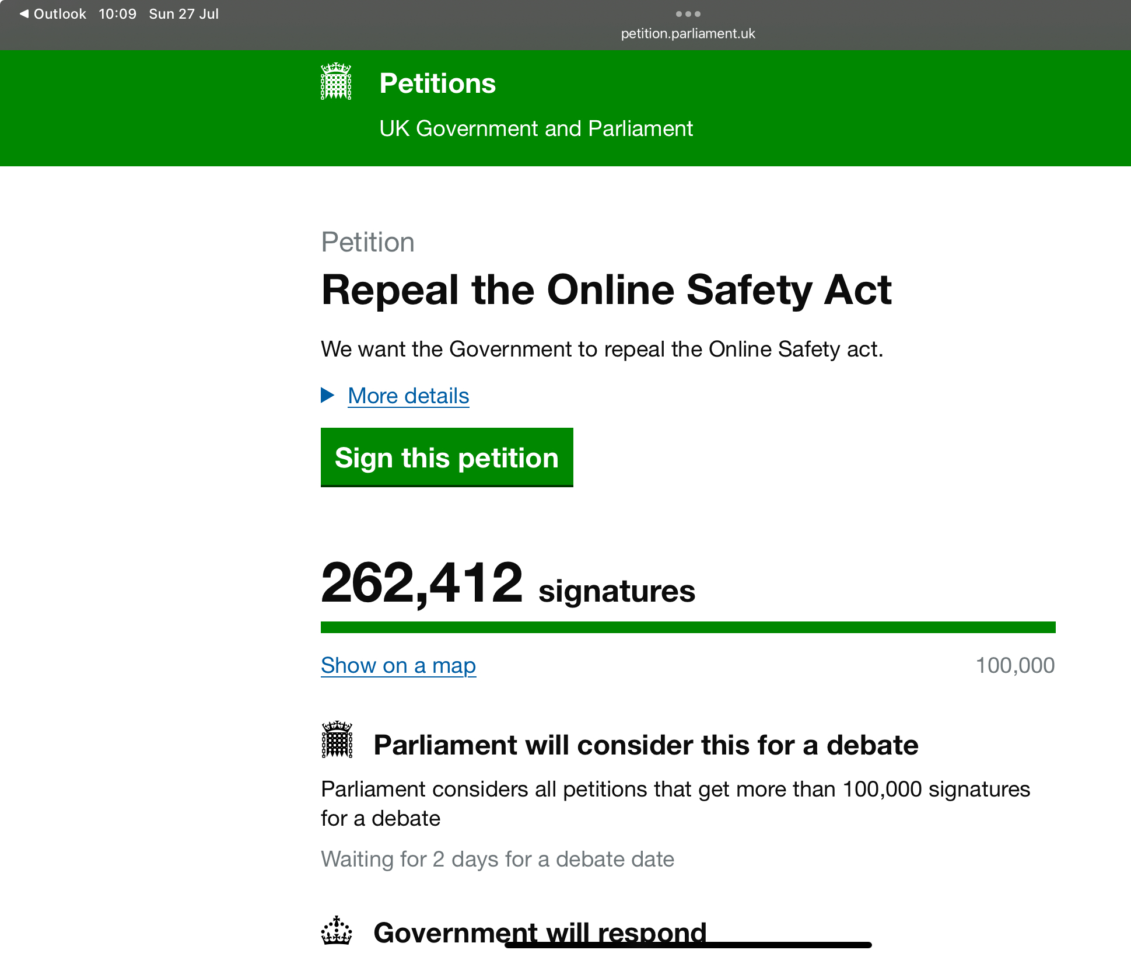Tap the petition.parliament.uk address bar
1131x957 pixels.
click(688, 34)
